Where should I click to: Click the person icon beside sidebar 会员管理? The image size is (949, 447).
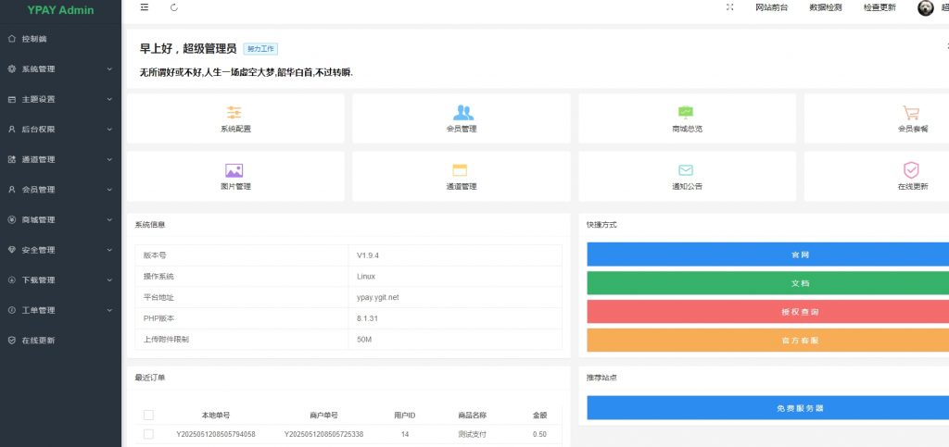11,190
